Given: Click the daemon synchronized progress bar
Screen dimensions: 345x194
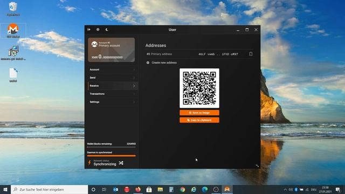Looking at the screenshot, I should (112, 156).
